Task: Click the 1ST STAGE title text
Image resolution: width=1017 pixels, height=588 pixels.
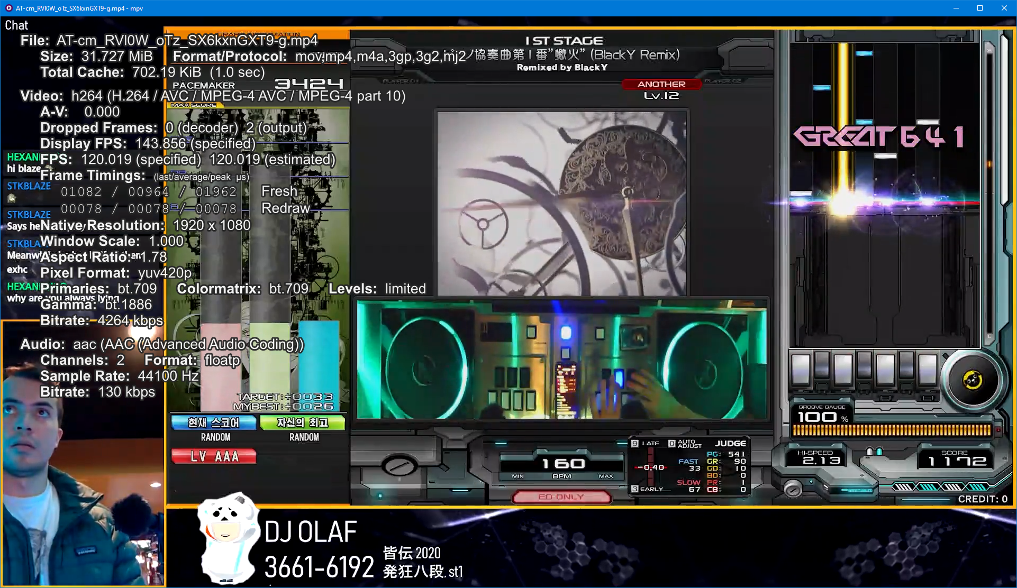Action: click(x=564, y=41)
